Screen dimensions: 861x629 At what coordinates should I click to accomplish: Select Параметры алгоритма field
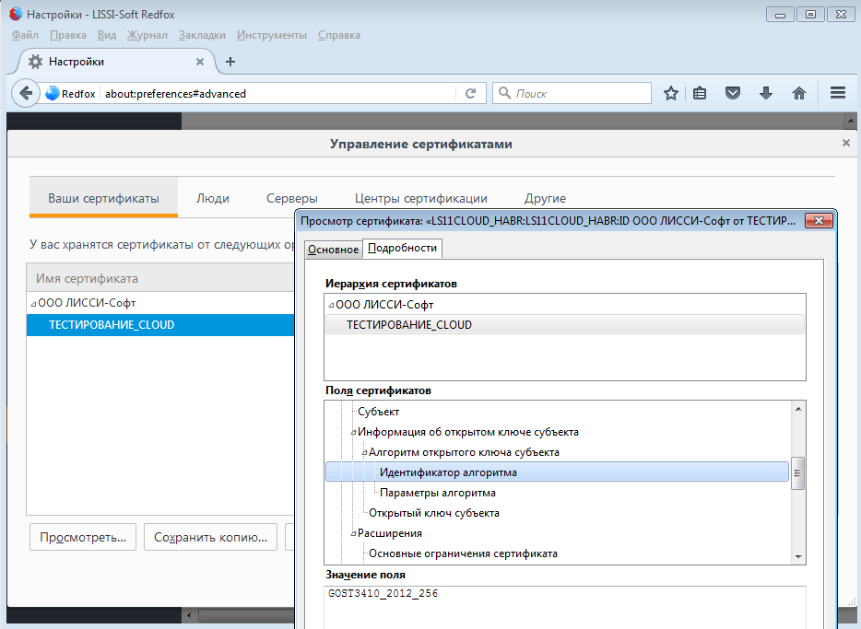(x=438, y=493)
